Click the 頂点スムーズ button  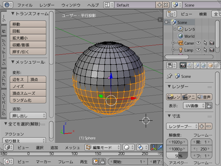pyautogui.click(x=28, y=93)
